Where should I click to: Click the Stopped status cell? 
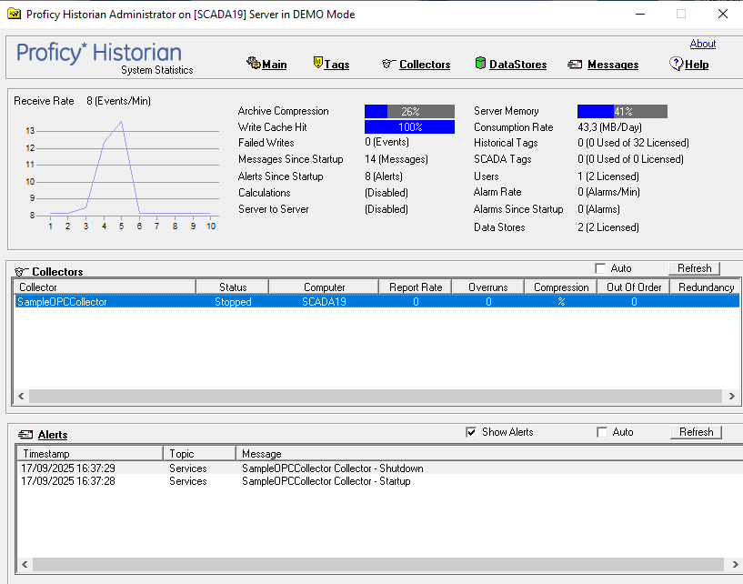(233, 302)
